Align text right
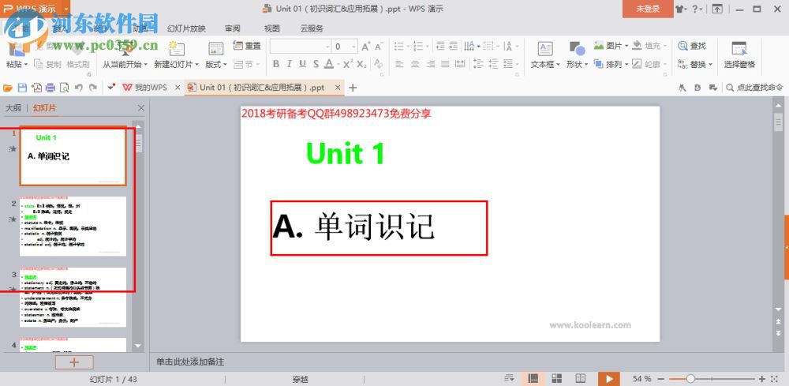 (430, 64)
